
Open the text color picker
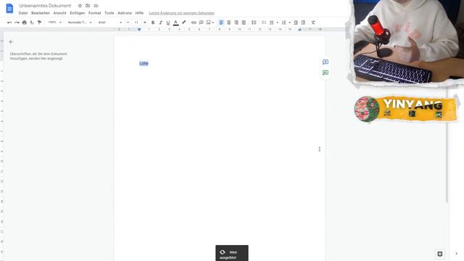click(x=175, y=22)
